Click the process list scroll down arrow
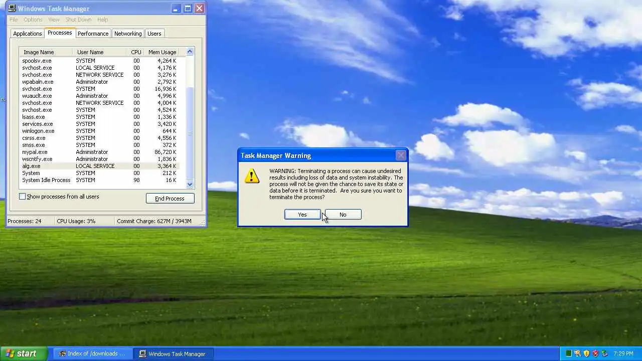Viewport: 642px width, 361px height. pos(190,184)
